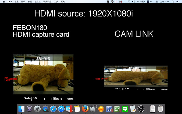Open Notes app in the dock

pos(77,109)
